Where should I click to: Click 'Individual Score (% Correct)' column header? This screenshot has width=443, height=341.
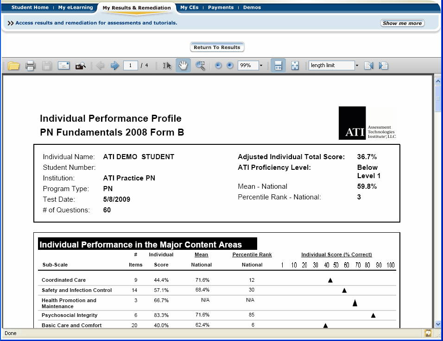(x=336, y=254)
